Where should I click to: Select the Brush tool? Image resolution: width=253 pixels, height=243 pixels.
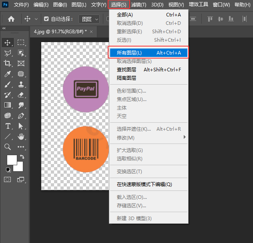[8, 84]
